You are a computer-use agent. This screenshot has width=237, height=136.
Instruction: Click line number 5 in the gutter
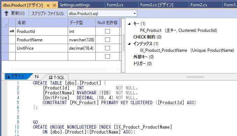(x=18, y=102)
